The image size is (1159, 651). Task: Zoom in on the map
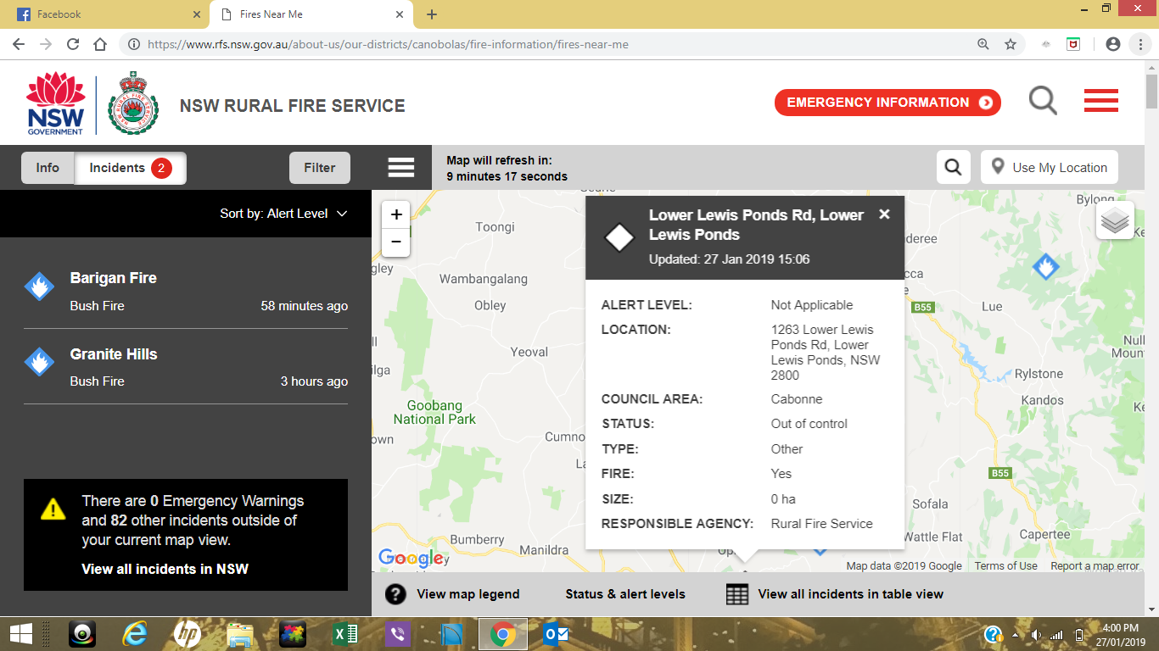(396, 214)
